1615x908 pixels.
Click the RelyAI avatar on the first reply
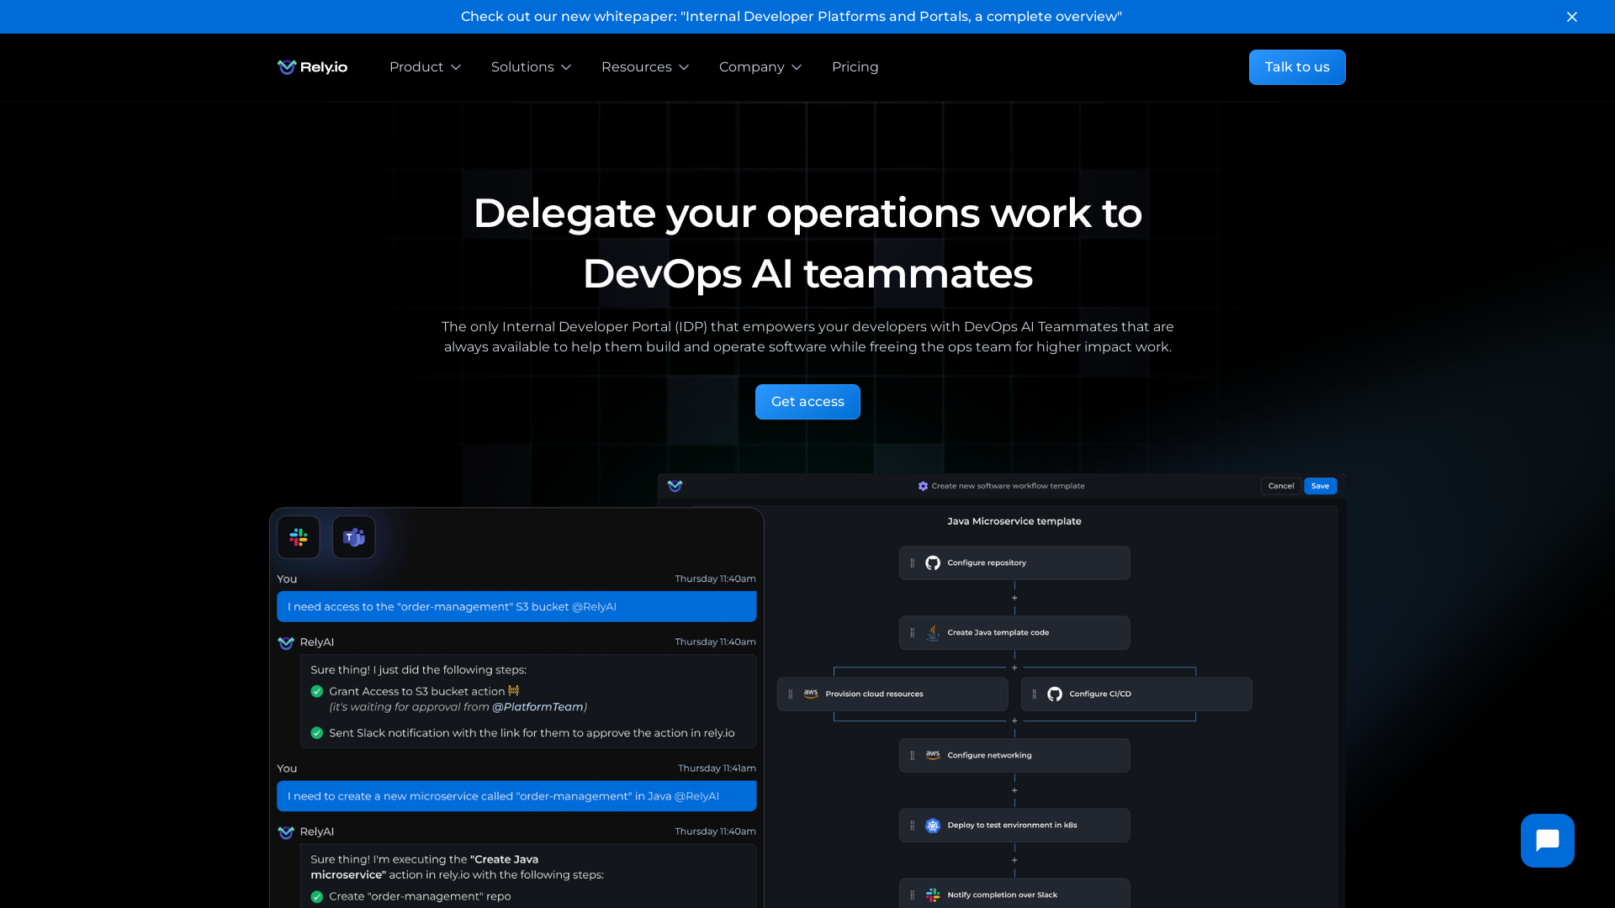coord(286,643)
